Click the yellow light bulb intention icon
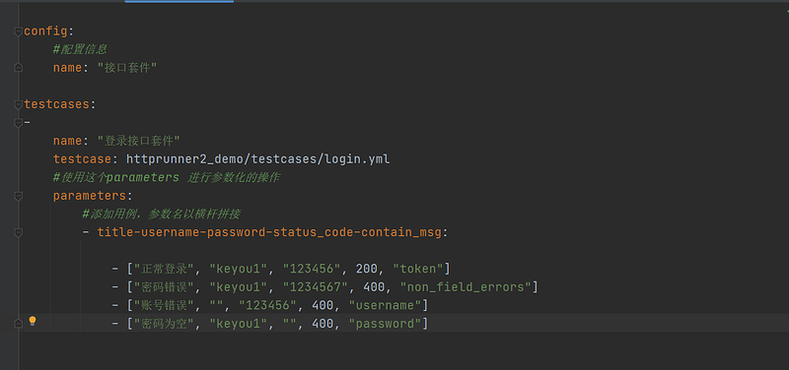This screenshot has width=789, height=370. [33, 321]
